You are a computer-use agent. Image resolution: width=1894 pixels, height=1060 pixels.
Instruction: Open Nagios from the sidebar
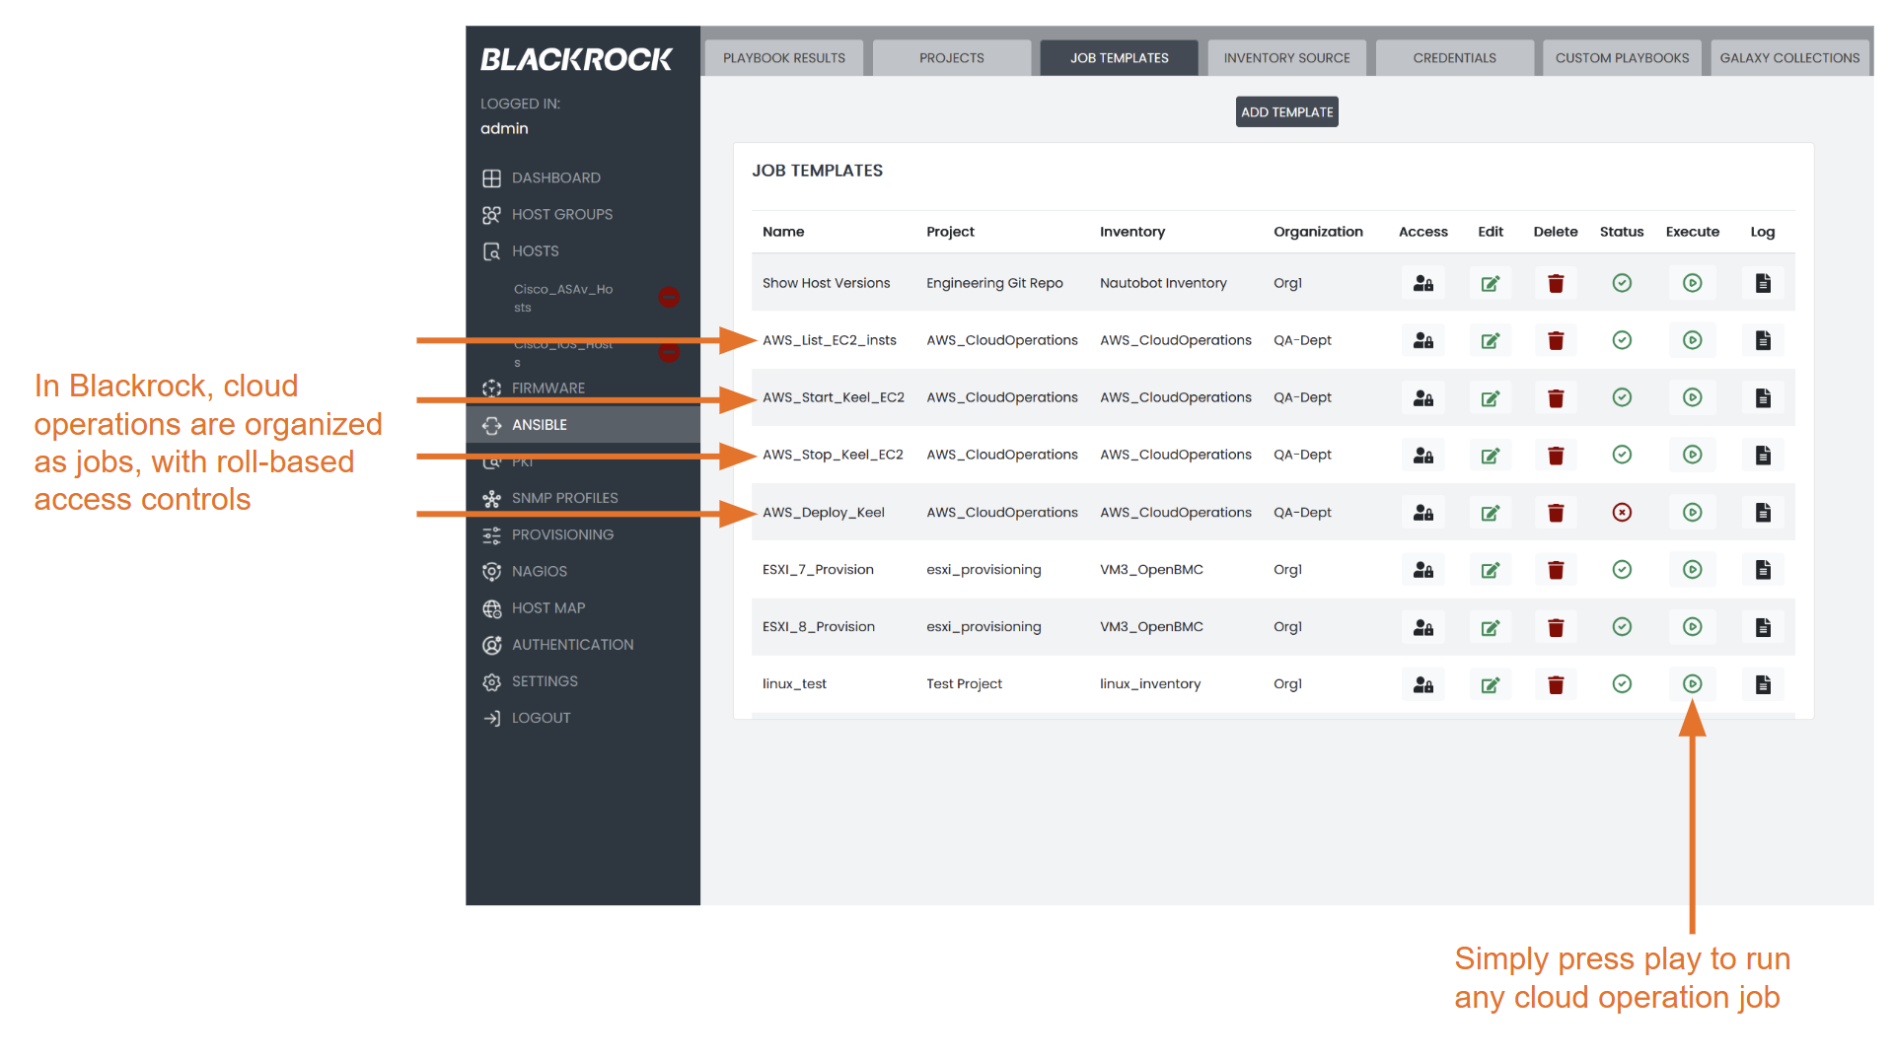coord(539,571)
